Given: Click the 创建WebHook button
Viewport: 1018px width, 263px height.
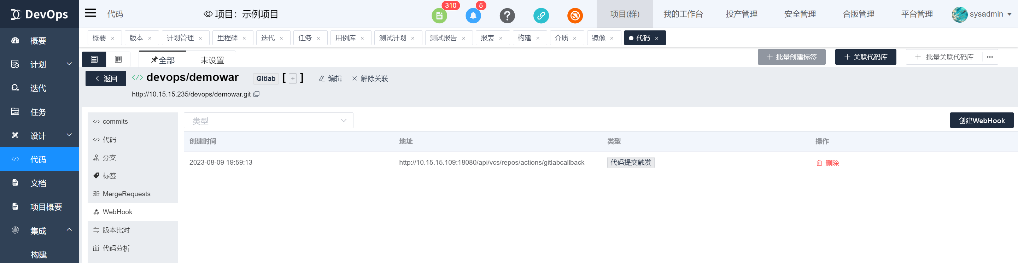Looking at the screenshot, I should click(x=981, y=121).
